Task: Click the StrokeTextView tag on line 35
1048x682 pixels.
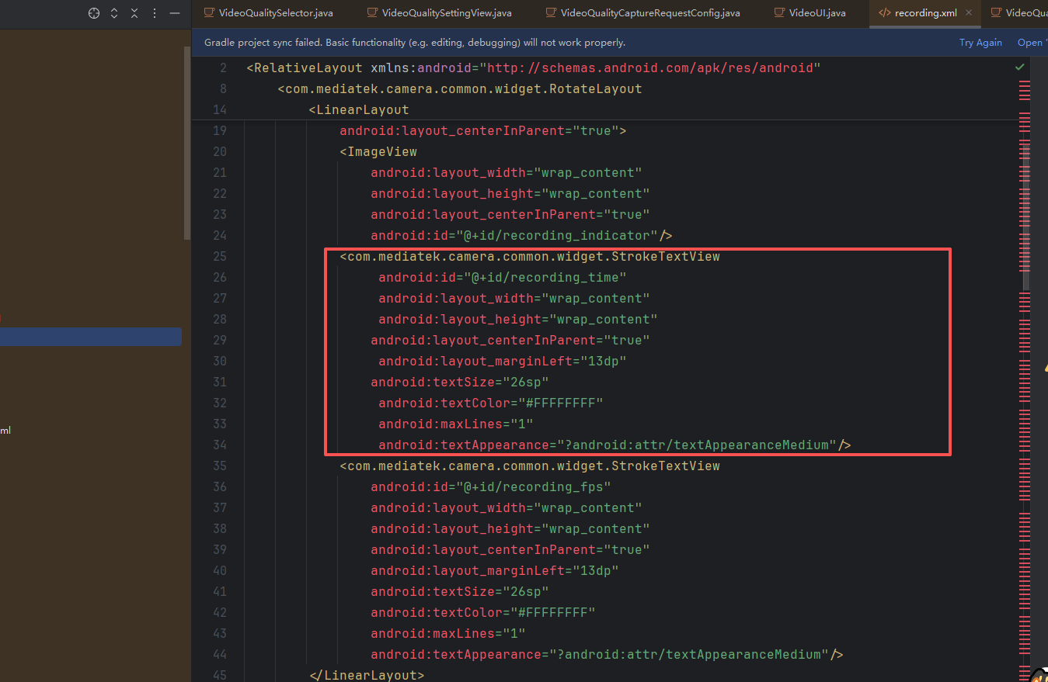Action: pos(530,466)
